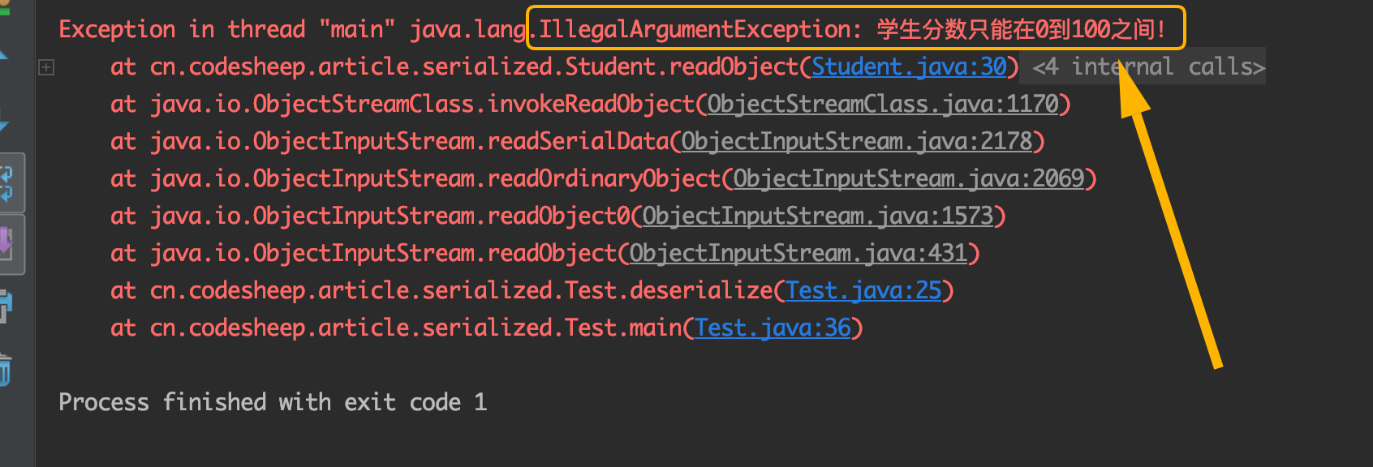Click the IllegalArgumentException error message text

[852, 29]
